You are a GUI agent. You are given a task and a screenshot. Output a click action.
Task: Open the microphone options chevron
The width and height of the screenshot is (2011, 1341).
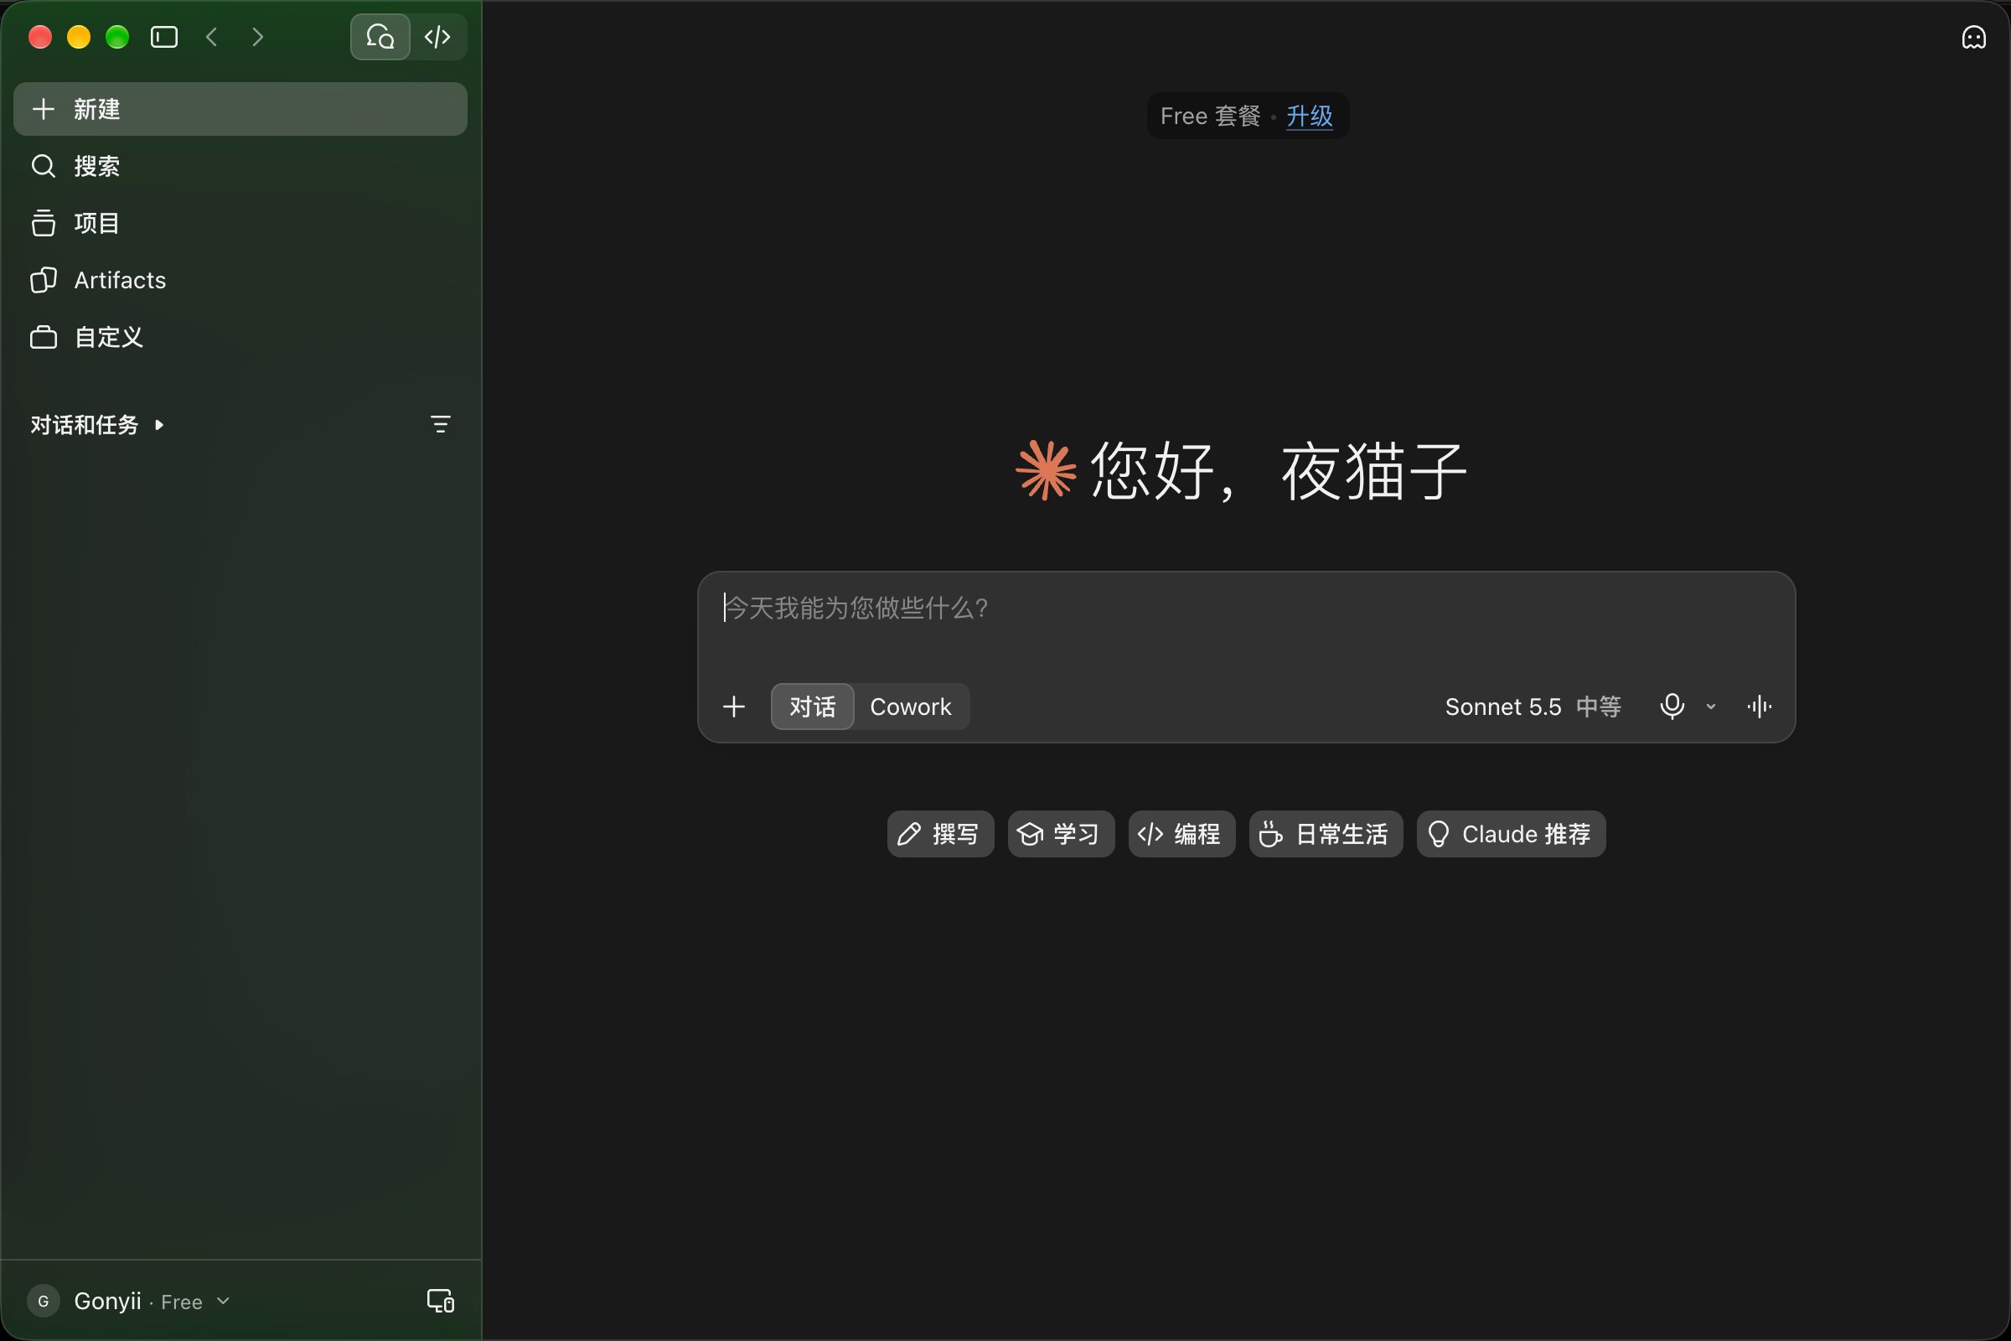coord(1711,707)
